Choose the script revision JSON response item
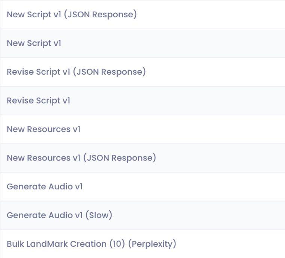Viewport: 285px width, 258px height. pyautogui.click(x=76, y=72)
